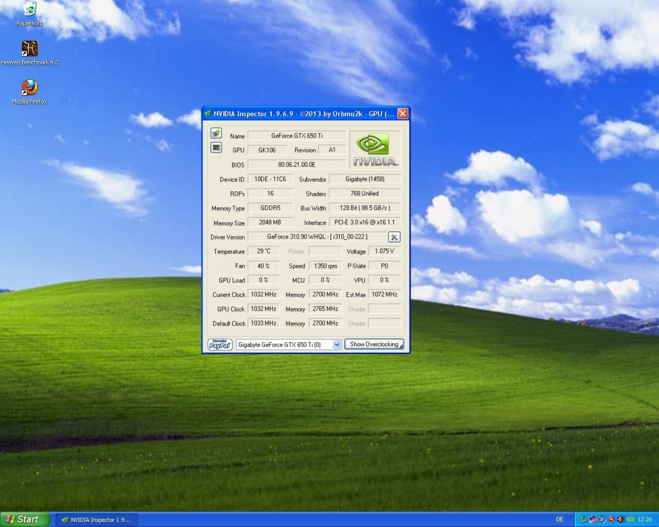The width and height of the screenshot is (659, 527).
Task: Click the Subvendor value Gigabyte (1458)
Action: [365, 179]
